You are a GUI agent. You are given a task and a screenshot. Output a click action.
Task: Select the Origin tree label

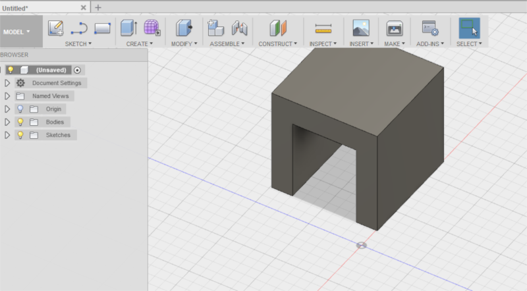53,109
